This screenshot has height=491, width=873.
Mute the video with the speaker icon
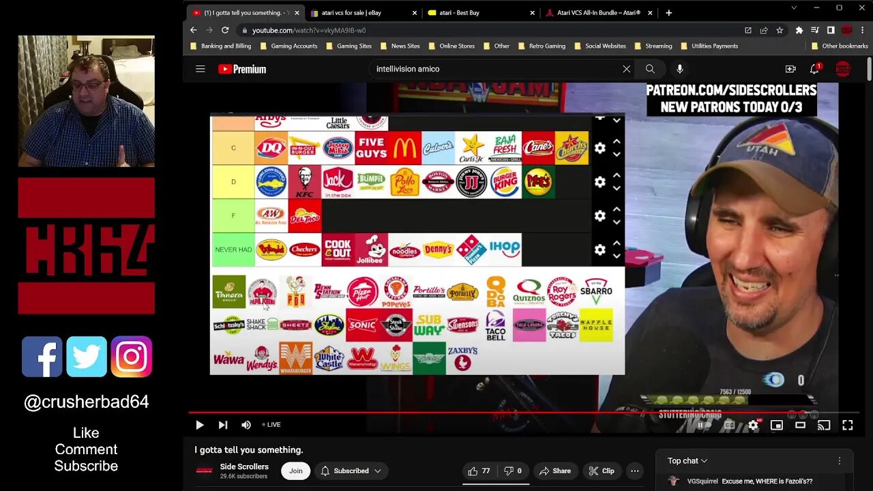point(246,425)
